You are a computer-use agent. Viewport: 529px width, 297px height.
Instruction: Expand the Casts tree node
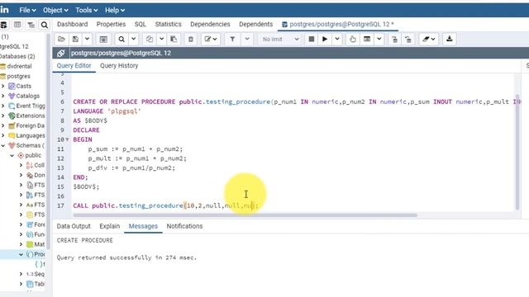pos(3,86)
